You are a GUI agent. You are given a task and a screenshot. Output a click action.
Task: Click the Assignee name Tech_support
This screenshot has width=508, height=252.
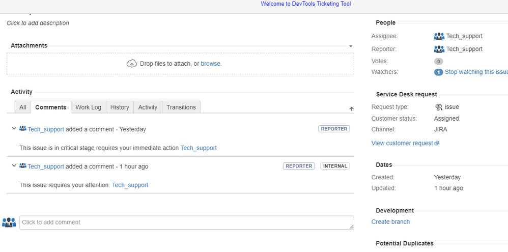[464, 36]
